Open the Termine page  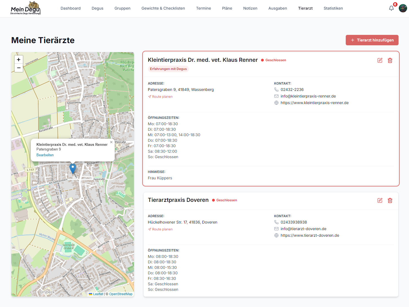[x=204, y=8]
